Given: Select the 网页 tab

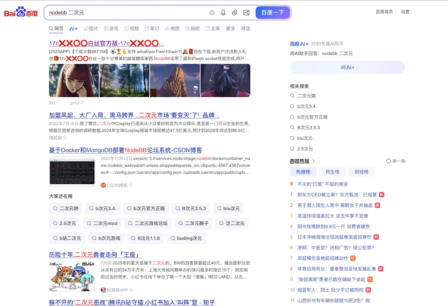Looking at the screenshot, I should point(56,28).
